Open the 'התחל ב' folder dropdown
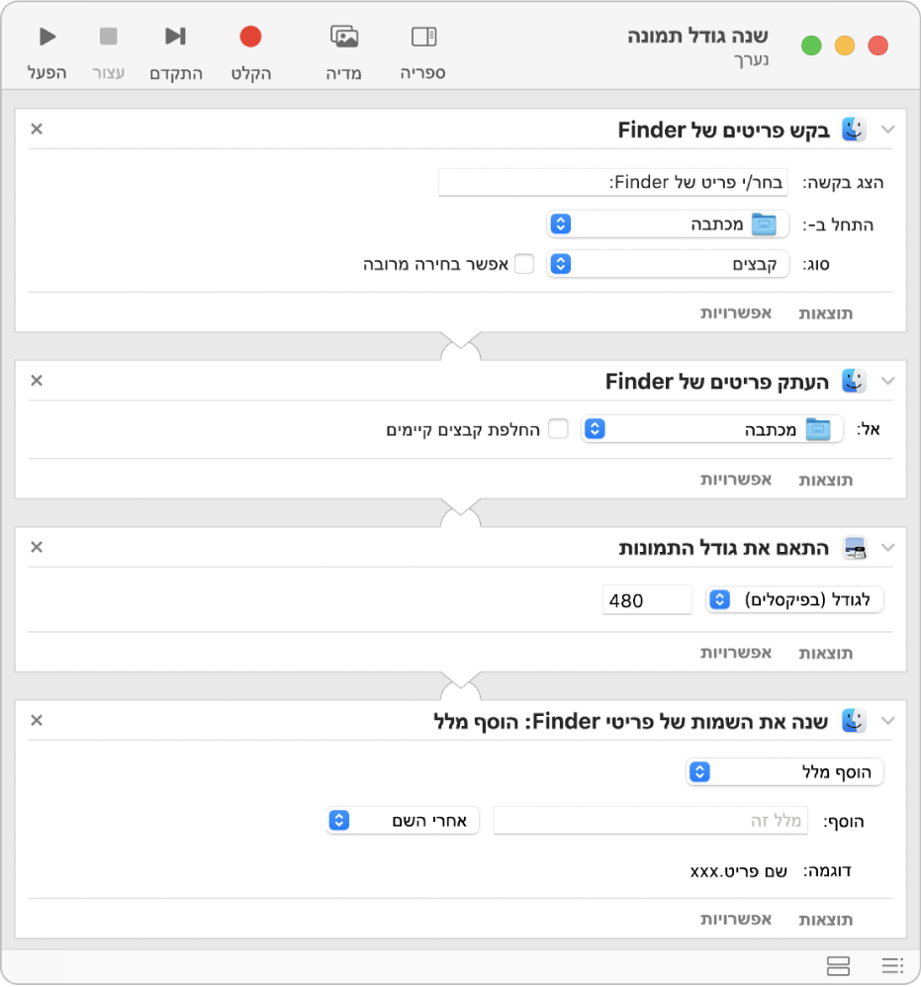This screenshot has height=987, width=921. point(669,224)
